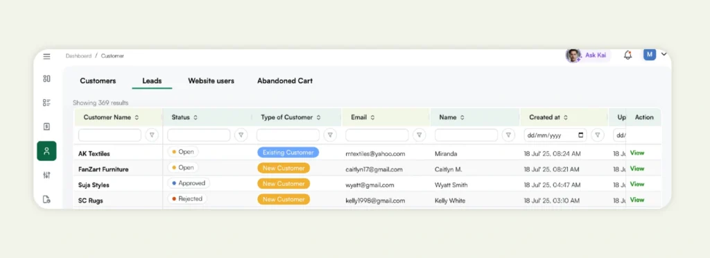Click the FanZart Furniture customer name
The width and height of the screenshot is (710, 258).
[103, 169]
